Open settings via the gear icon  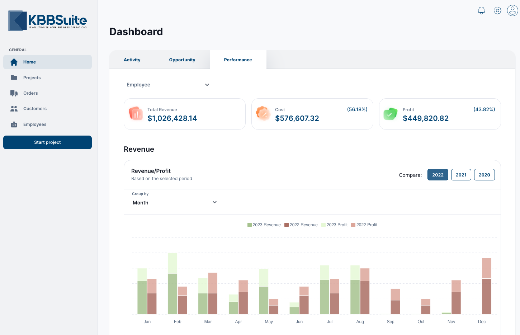coord(497,11)
